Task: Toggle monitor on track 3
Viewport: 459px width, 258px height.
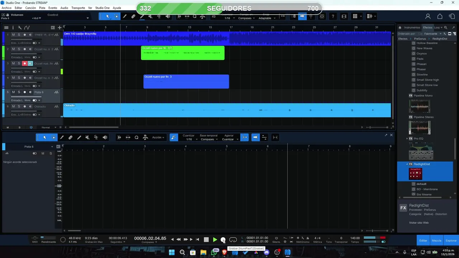Action: [x=30, y=63]
